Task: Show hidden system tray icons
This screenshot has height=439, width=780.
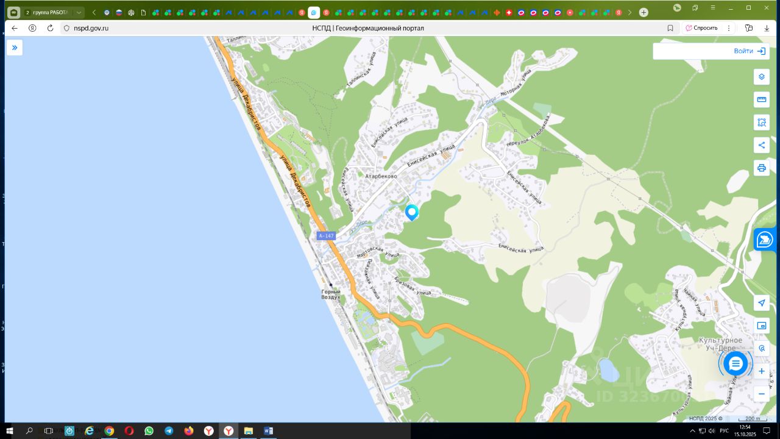Action: [x=692, y=431]
